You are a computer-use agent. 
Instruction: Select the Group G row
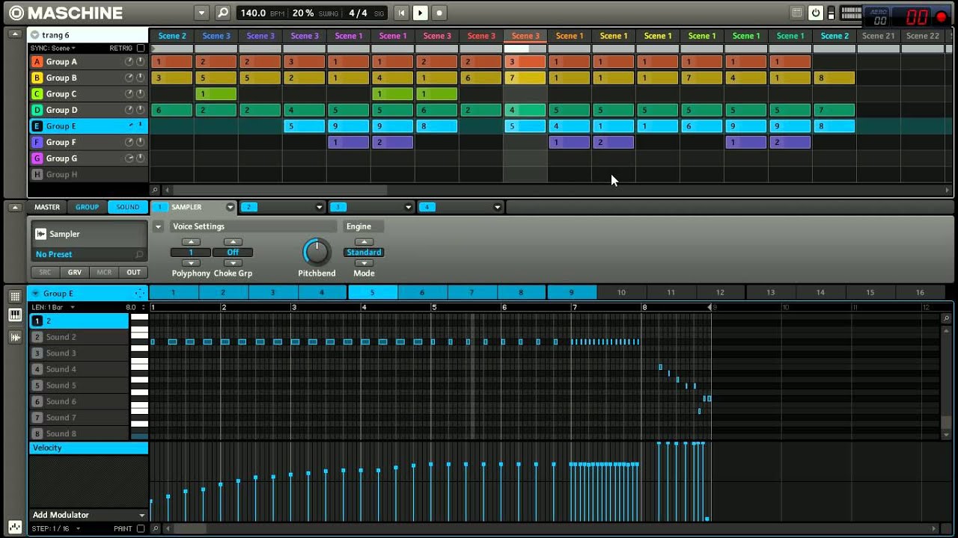88,158
